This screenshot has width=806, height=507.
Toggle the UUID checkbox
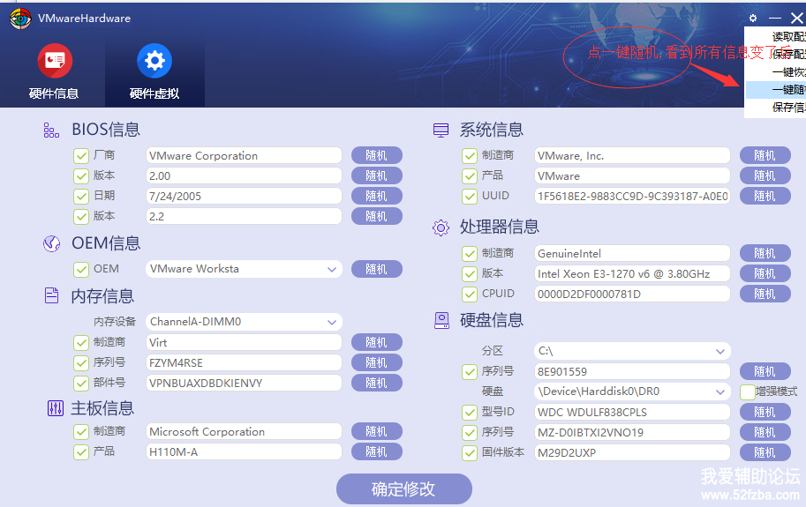point(470,197)
